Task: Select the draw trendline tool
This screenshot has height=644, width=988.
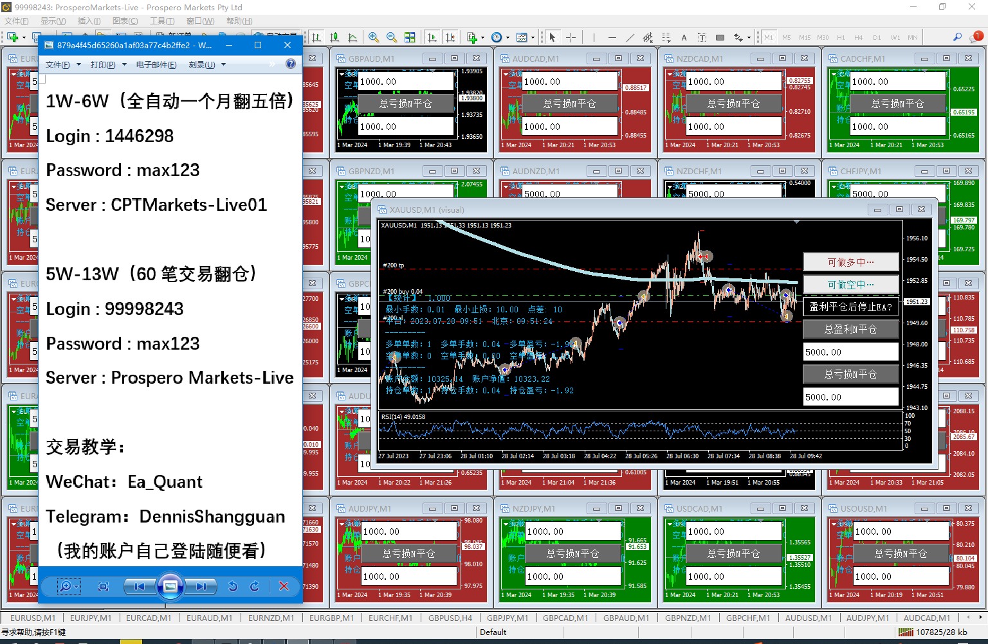Action: (630, 37)
